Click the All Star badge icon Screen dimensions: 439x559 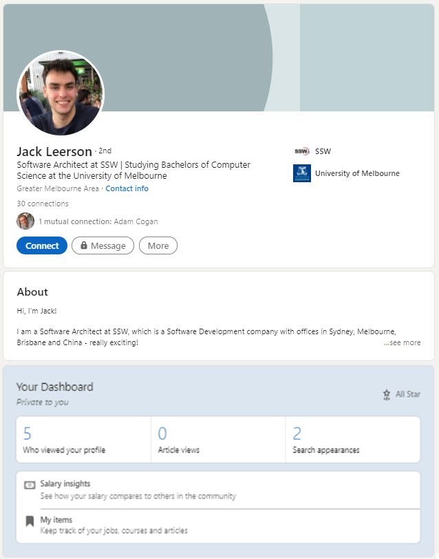387,395
